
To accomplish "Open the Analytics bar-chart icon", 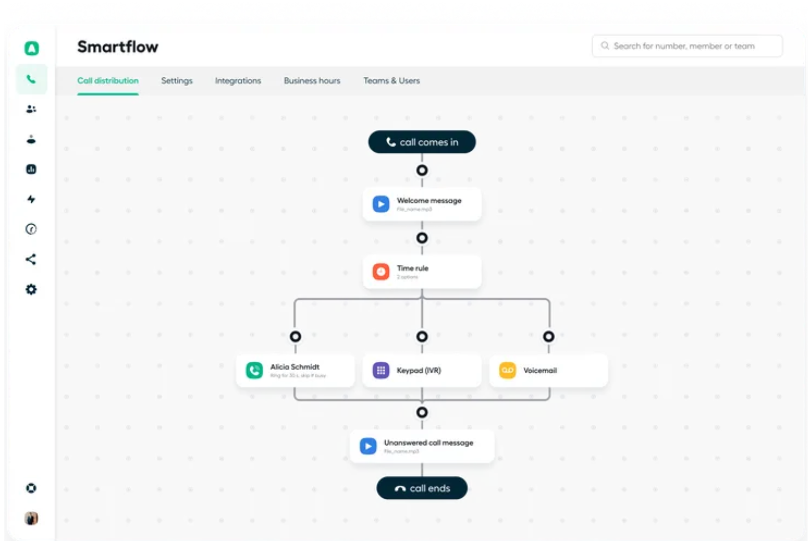I will (x=31, y=169).
